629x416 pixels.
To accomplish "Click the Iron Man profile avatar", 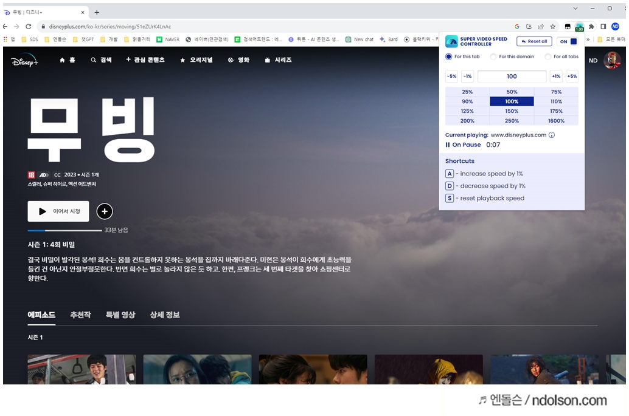I will [612, 61].
